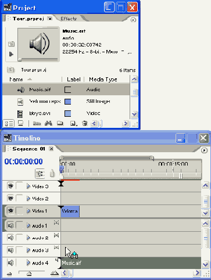Select the Tour.prproj tab
The height and width of the screenshot is (280, 211).
28,19
